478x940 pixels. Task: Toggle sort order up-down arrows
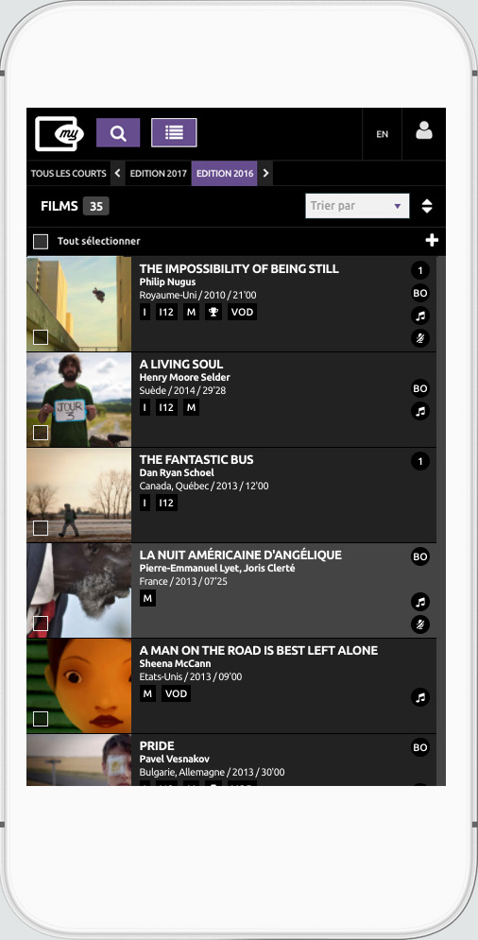[427, 206]
